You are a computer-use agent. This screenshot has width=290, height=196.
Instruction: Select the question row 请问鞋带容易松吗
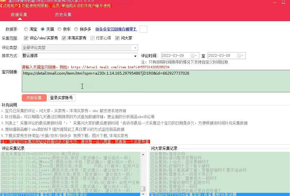tap(220, 158)
